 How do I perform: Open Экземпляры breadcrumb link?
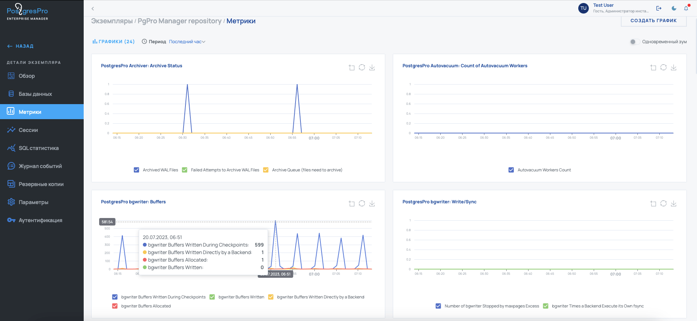(112, 21)
